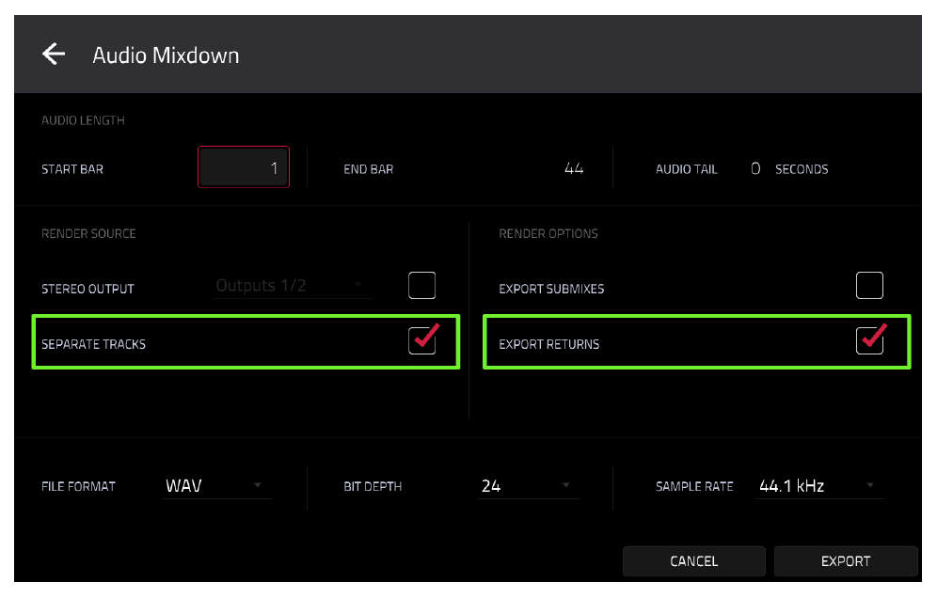This screenshot has height=598, width=937.
Task: Click the RENDER OPTIONS heading
Action: click(548, 233)
